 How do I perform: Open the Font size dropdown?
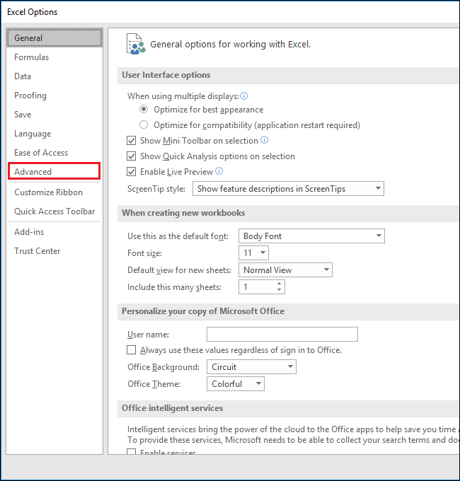pyautogui.click(x=253, y=253)
